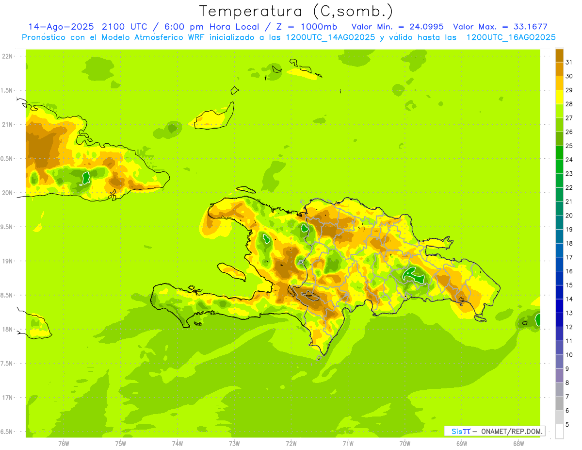Click the legend value "15"

coord(569,285)
